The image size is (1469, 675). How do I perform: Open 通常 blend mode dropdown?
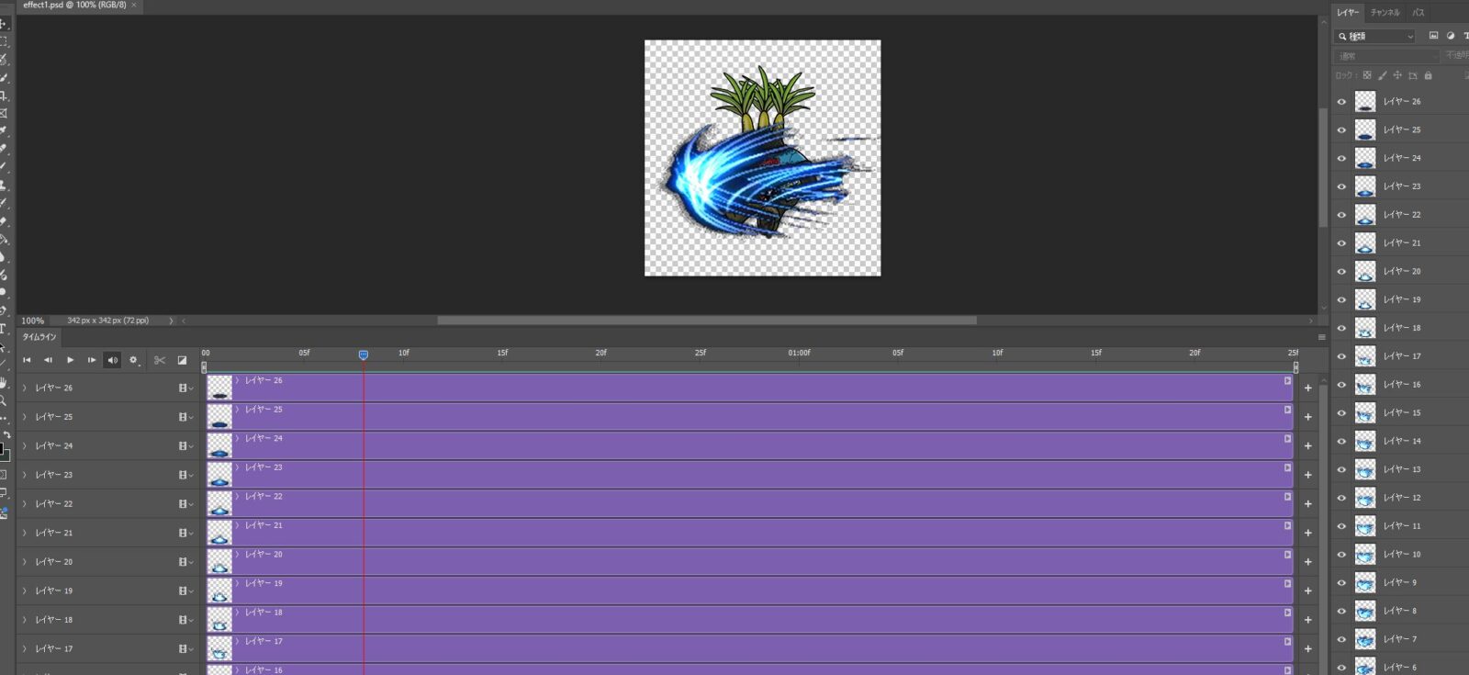point(1386,56)
